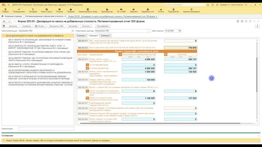Click the 1 146 000 import turnover field
The height and width of the screenshot is (147, 262).
coord(138,98)
